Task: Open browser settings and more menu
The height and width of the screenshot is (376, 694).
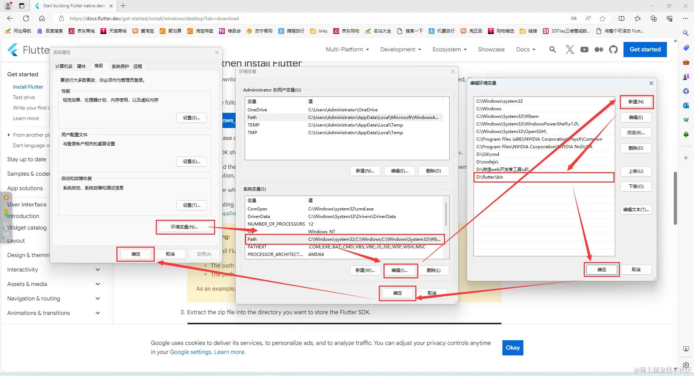Action: [x=685, y=18]
